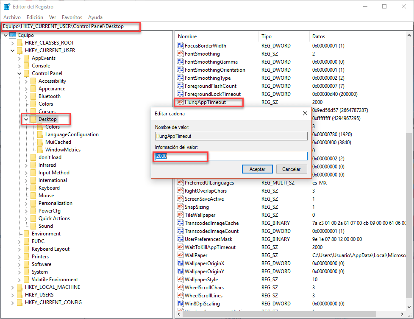
Task: Click the Equipo computer icon in tree
Action: pyautogui.click(x=13, y=35)
